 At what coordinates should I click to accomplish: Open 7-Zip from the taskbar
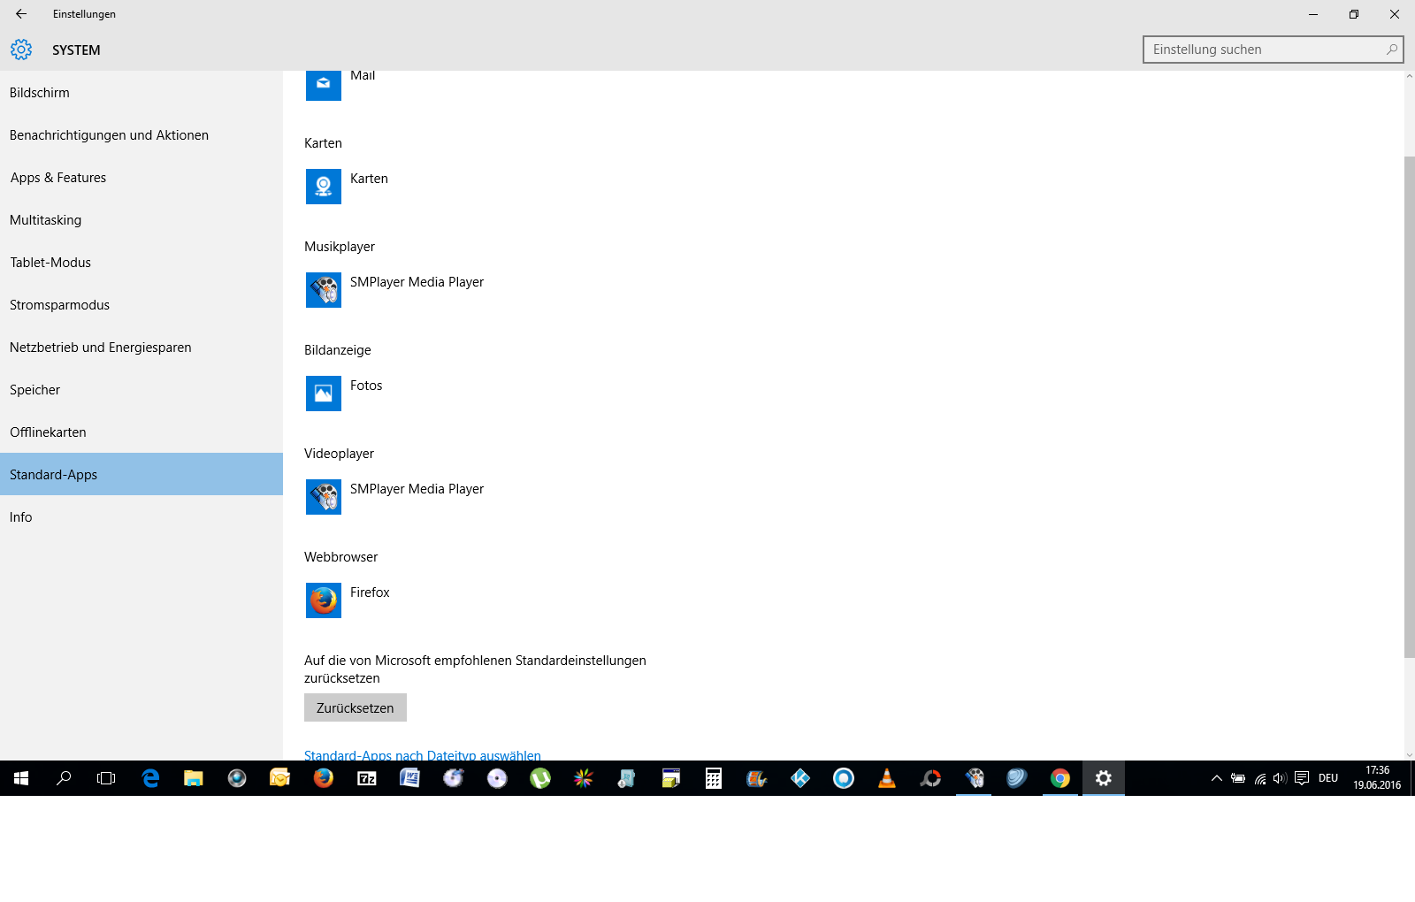[x=367, y=778]
